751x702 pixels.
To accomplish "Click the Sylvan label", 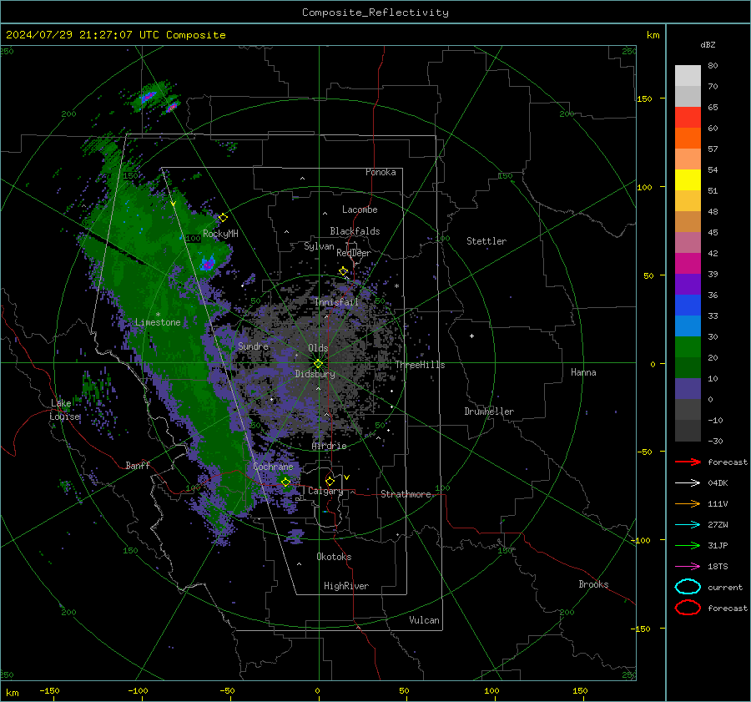I will [319, 246].
